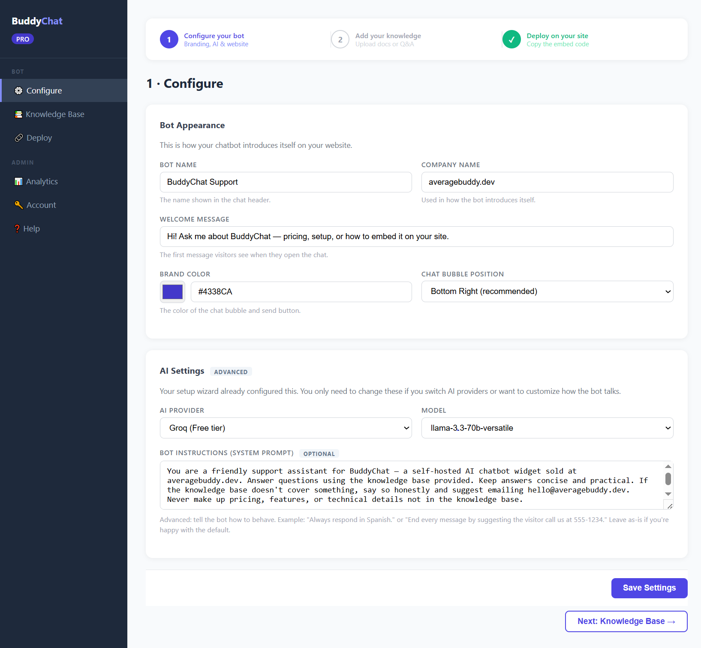Click the Welcome Message input field

pyautogui.click(x=416, y=237)
